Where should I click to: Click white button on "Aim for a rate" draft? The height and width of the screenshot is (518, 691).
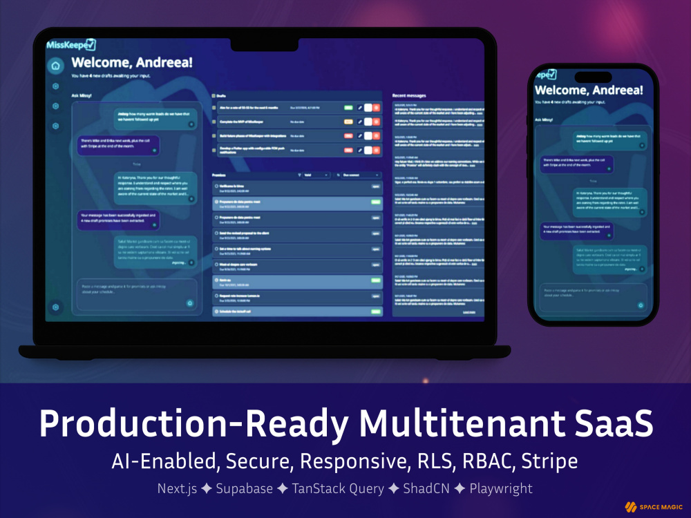368,108
